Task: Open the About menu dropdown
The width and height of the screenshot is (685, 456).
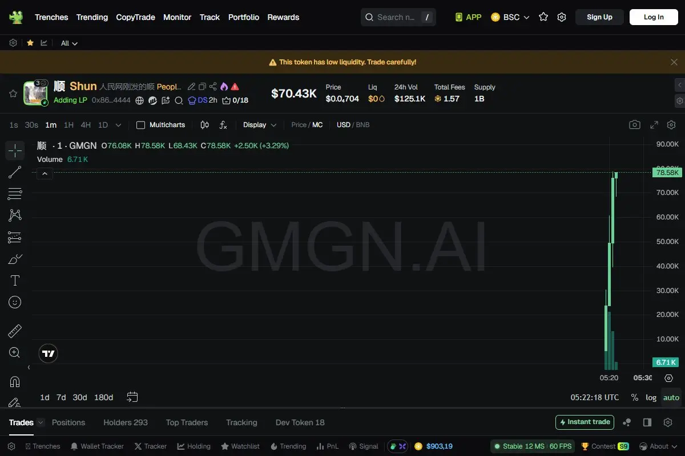Action: click(658, 446)
